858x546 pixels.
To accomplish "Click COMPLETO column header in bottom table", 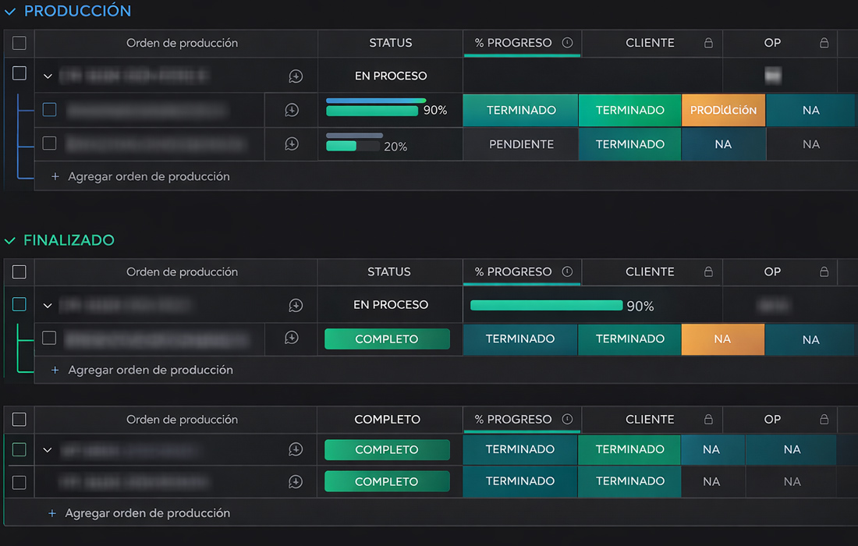I will tap(388, 420).
